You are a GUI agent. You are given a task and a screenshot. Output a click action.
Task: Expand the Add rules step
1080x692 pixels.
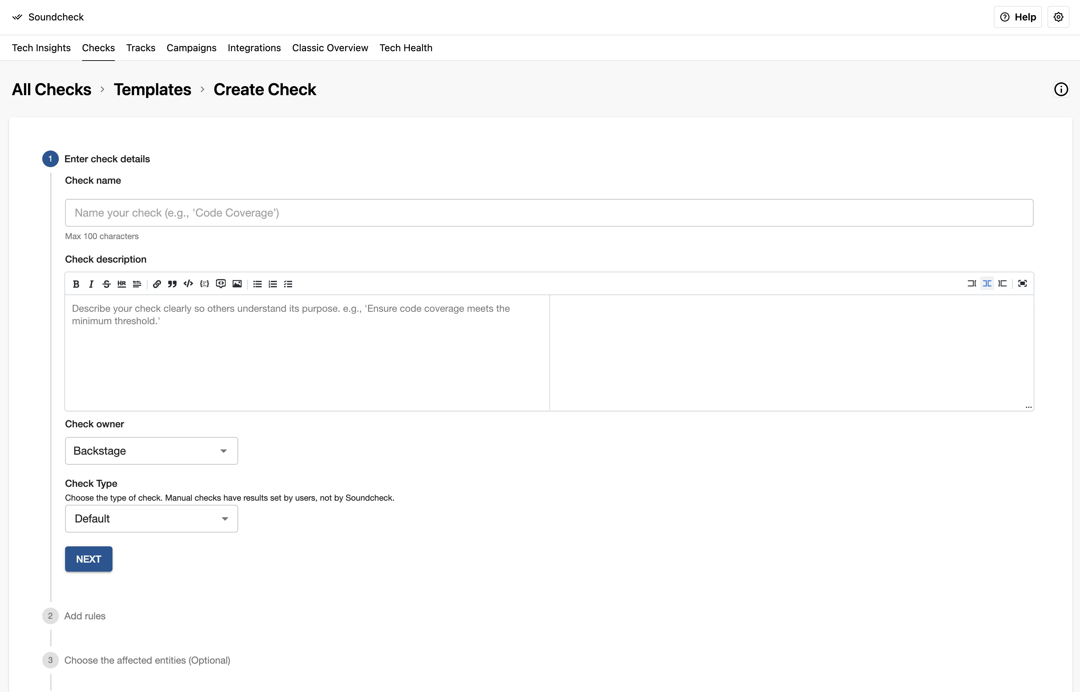pos(84,616)
